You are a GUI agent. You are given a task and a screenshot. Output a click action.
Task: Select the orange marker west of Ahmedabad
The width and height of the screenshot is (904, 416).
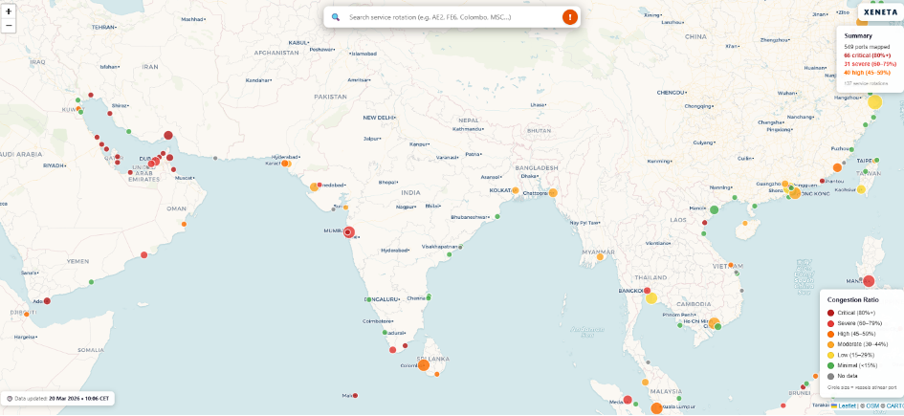tap(314, 186)
